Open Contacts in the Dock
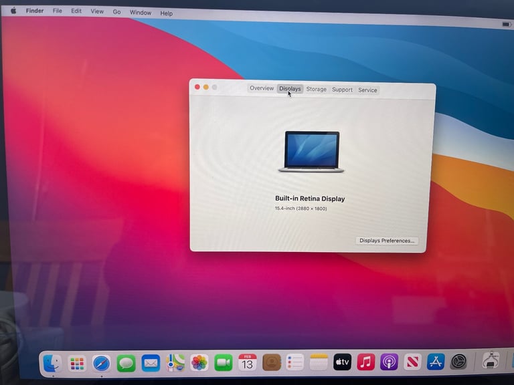This screenshot has height=385, width=514. pos(272,362)
